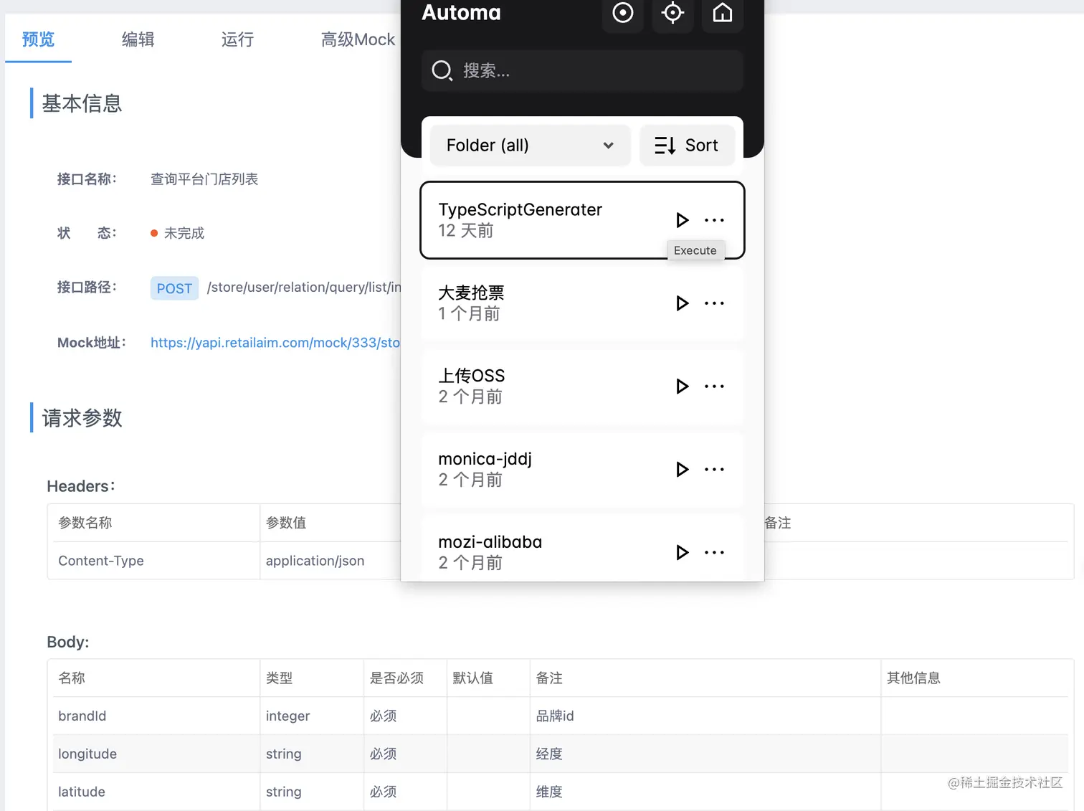1084x811 pixels.
Task: Execute the TypeScriptGenerater workflow
Action: coord(682,220)
